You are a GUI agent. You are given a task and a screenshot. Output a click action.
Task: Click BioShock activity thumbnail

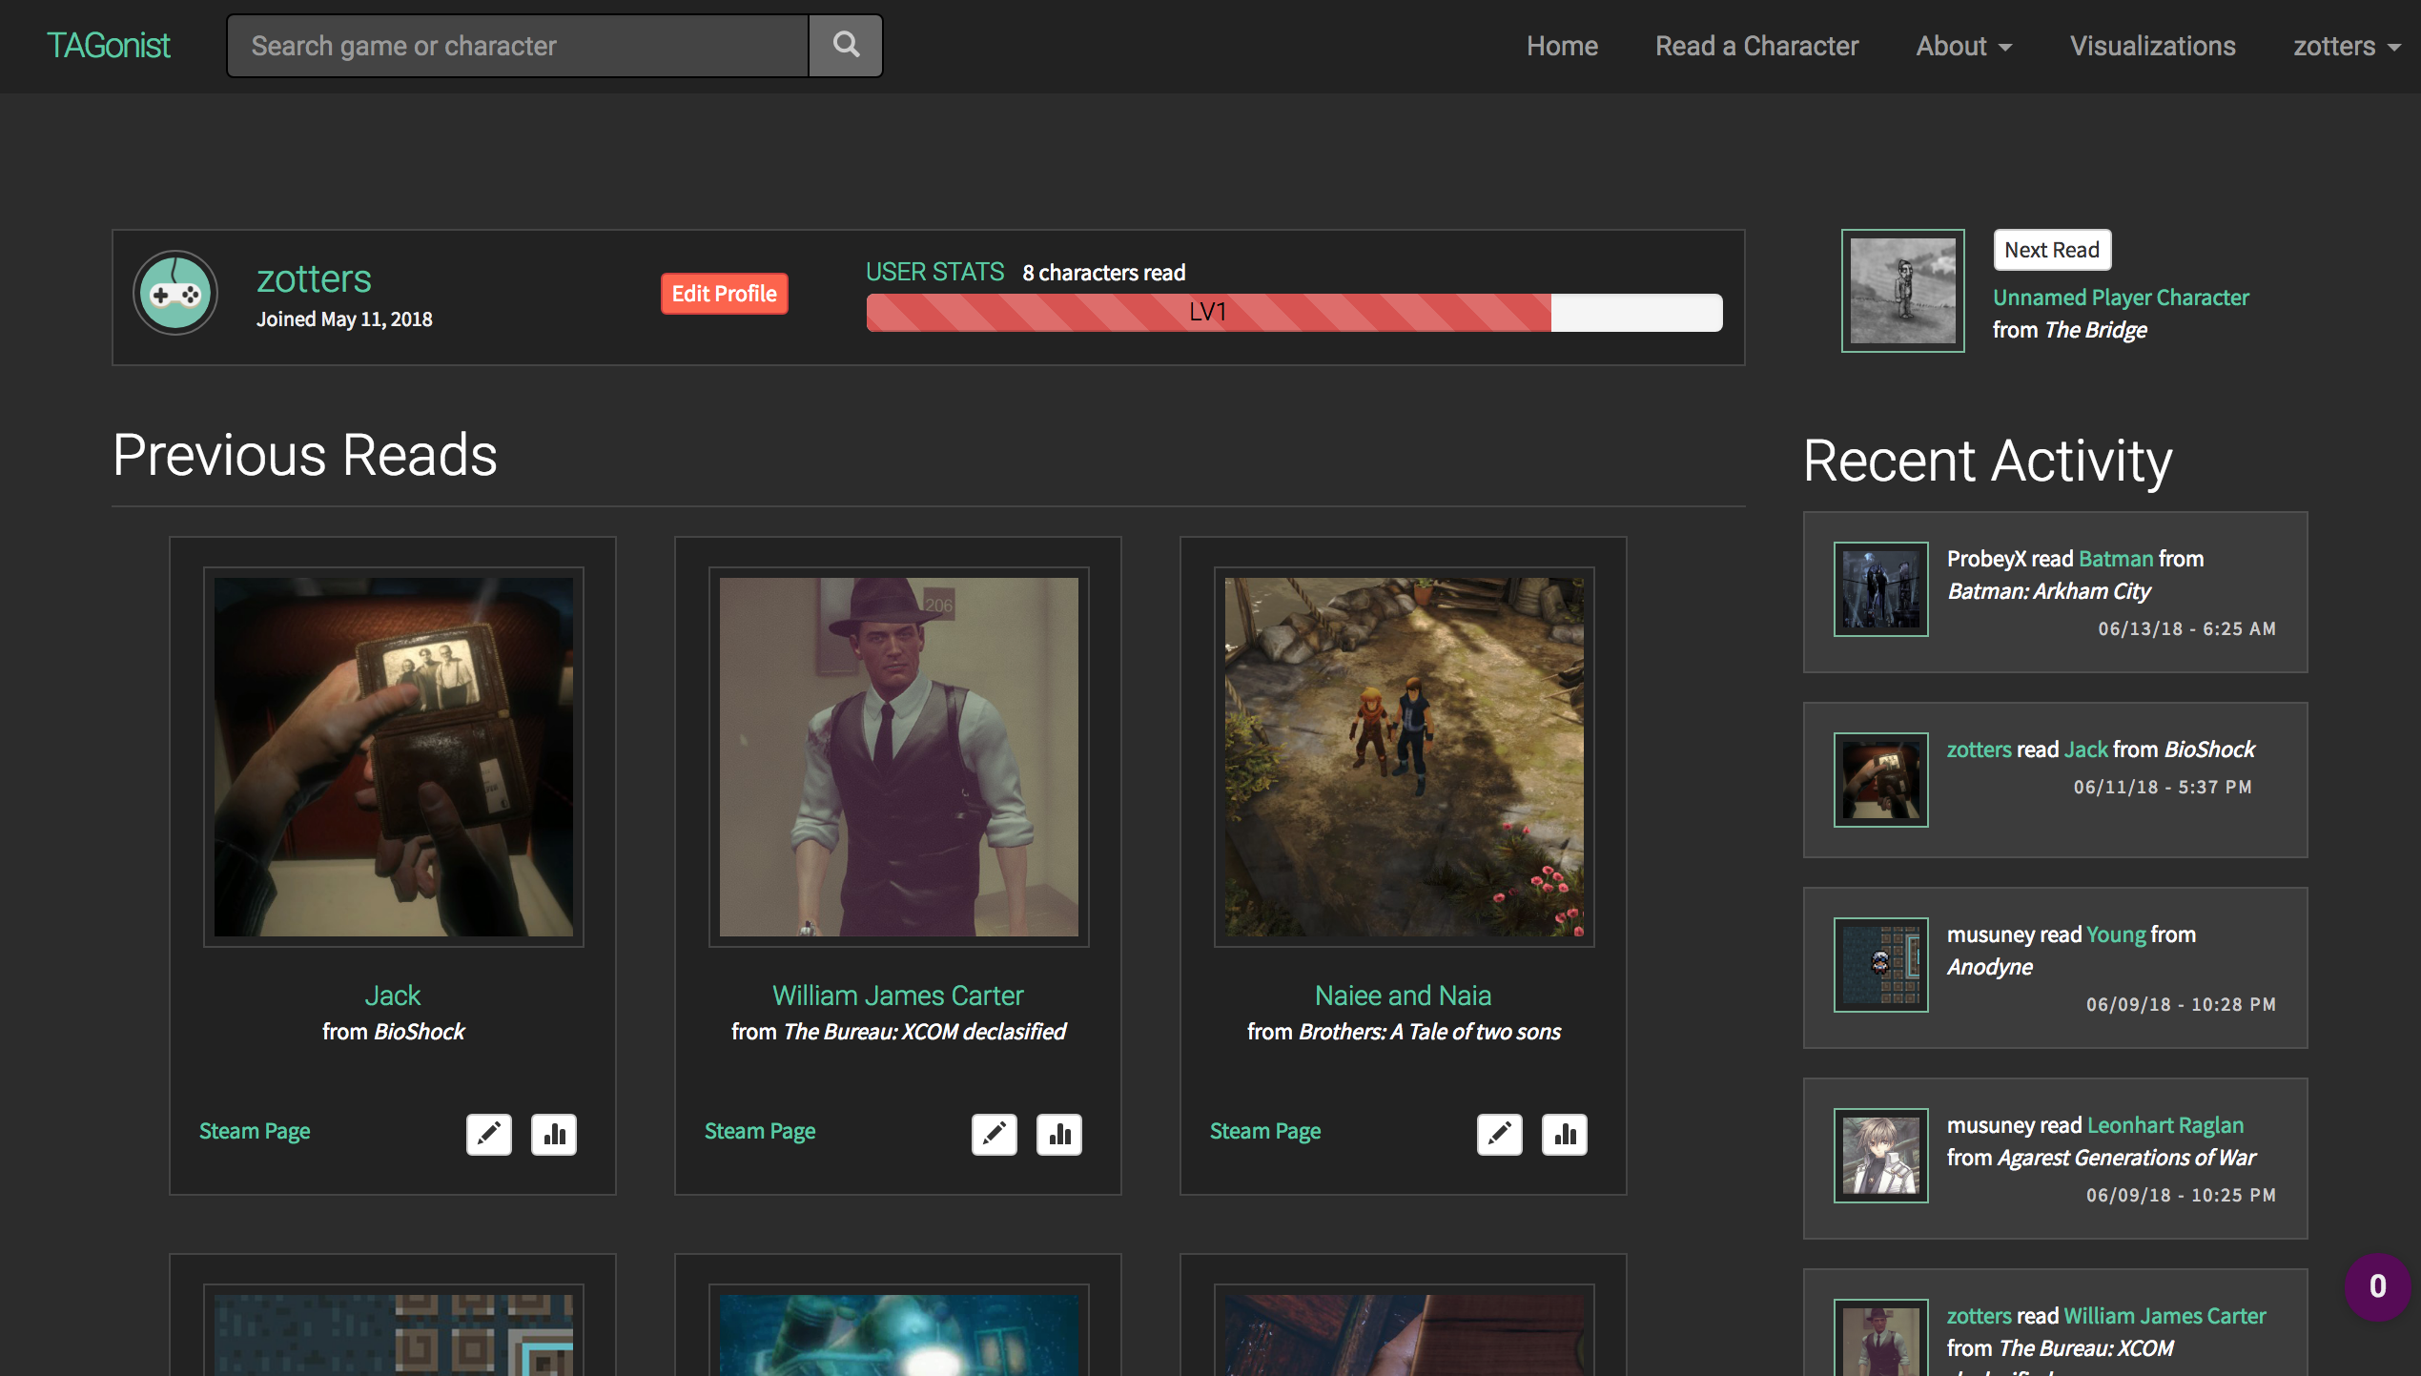pyautogui.click(x=1880, y=780)
